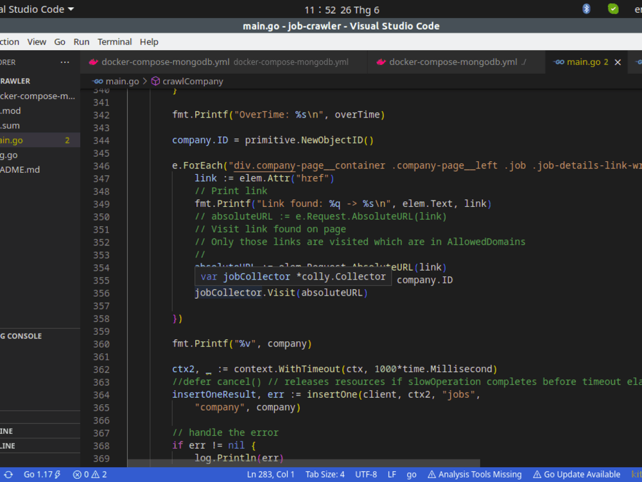Expand the Outline section in sidebar
This screenshot has height=482, width=642.
[40, 431]
